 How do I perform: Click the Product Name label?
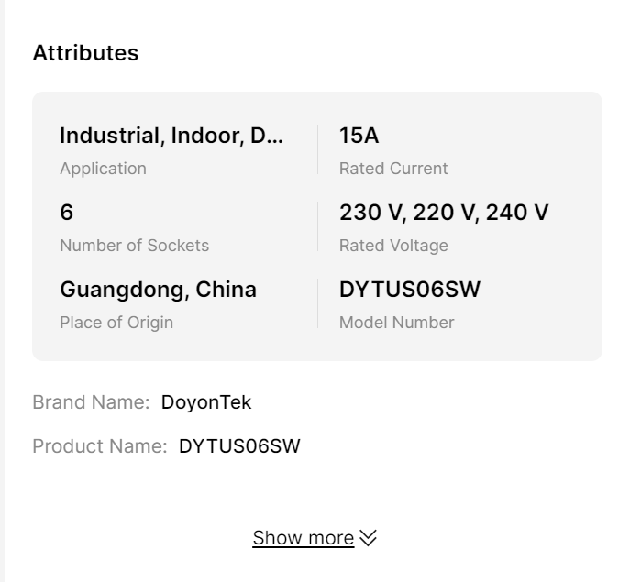point(99,446)
